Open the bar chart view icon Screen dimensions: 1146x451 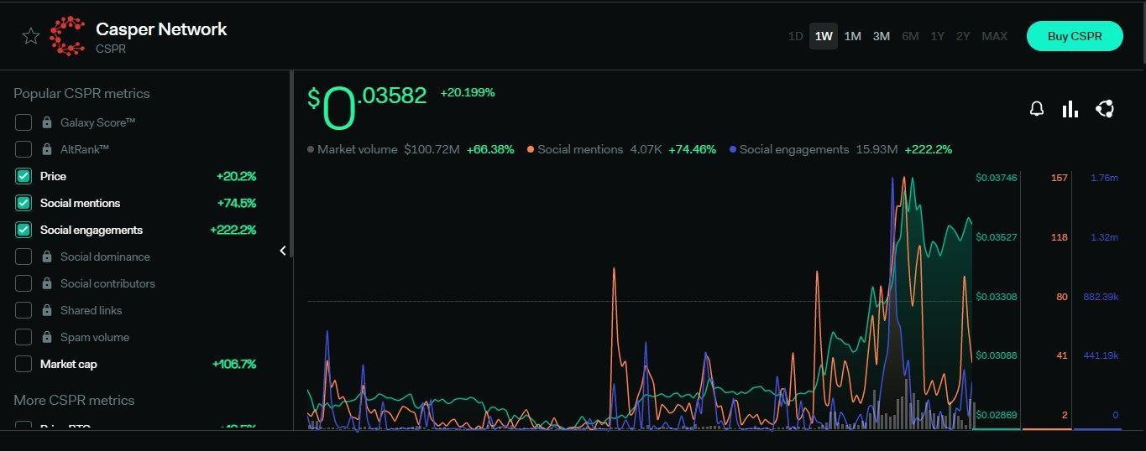1070,109
